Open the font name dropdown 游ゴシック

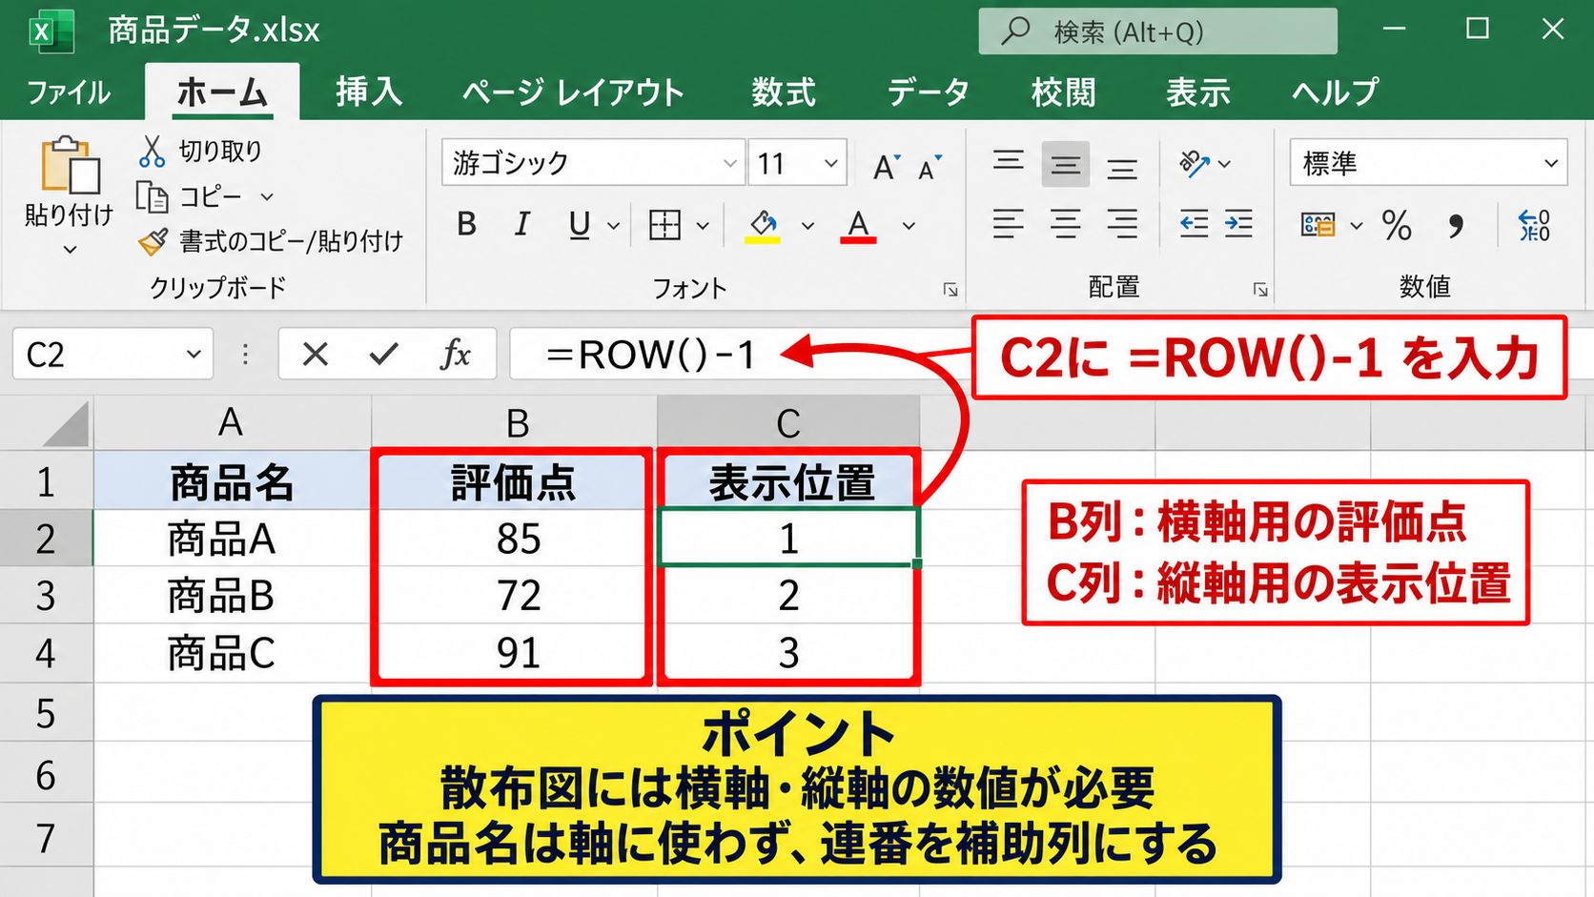click(729, 164)
